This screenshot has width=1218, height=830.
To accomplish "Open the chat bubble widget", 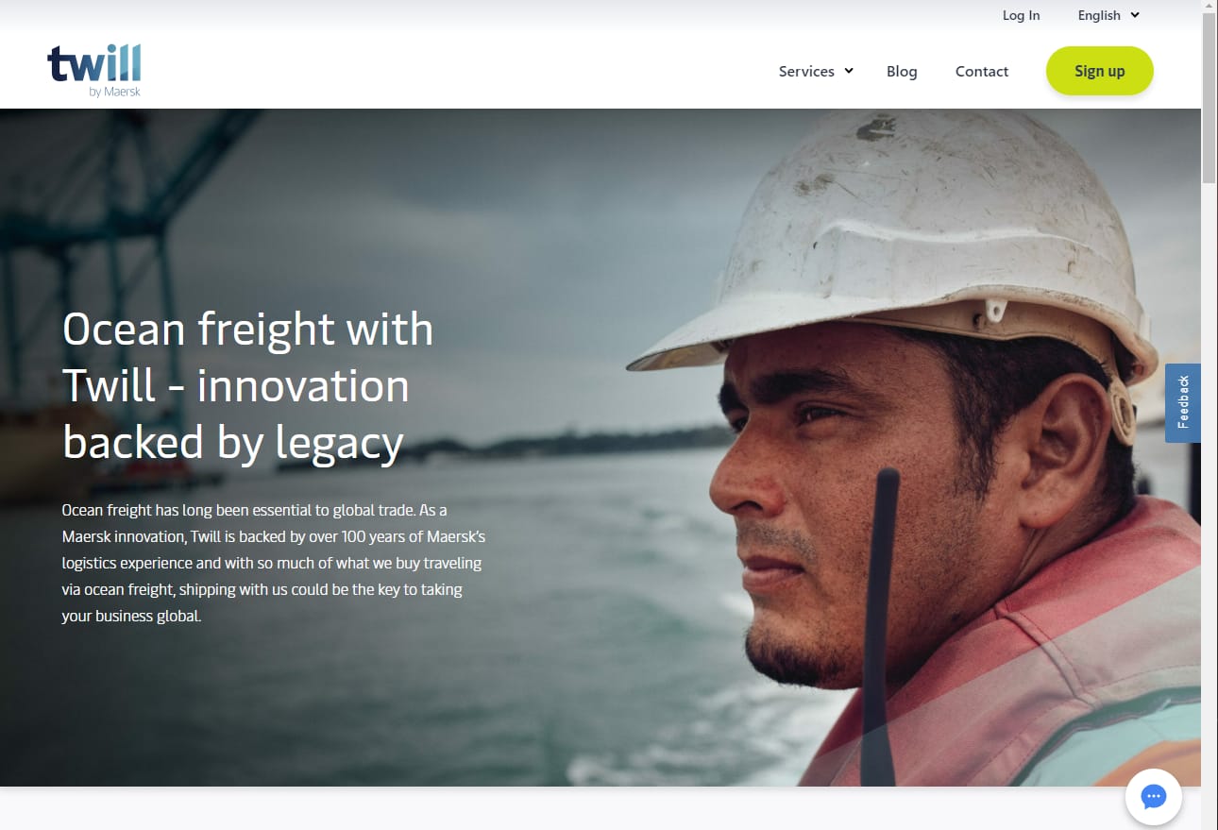I will (x=1154, y=797).
